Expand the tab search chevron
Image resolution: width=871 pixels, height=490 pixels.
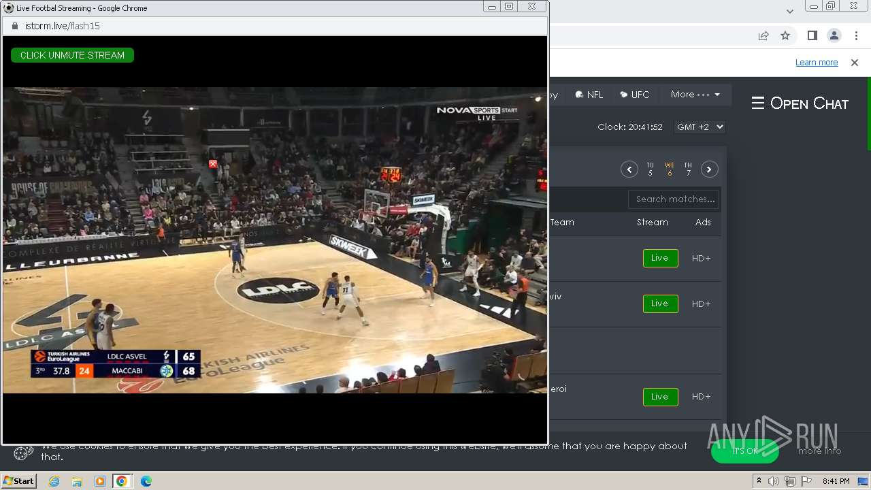tap(789, 11)
